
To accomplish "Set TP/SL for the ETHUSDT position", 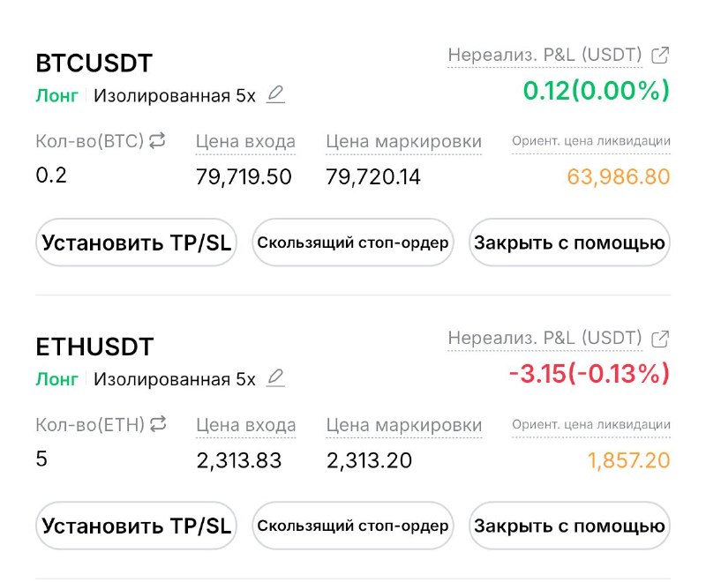I will 137,526.
